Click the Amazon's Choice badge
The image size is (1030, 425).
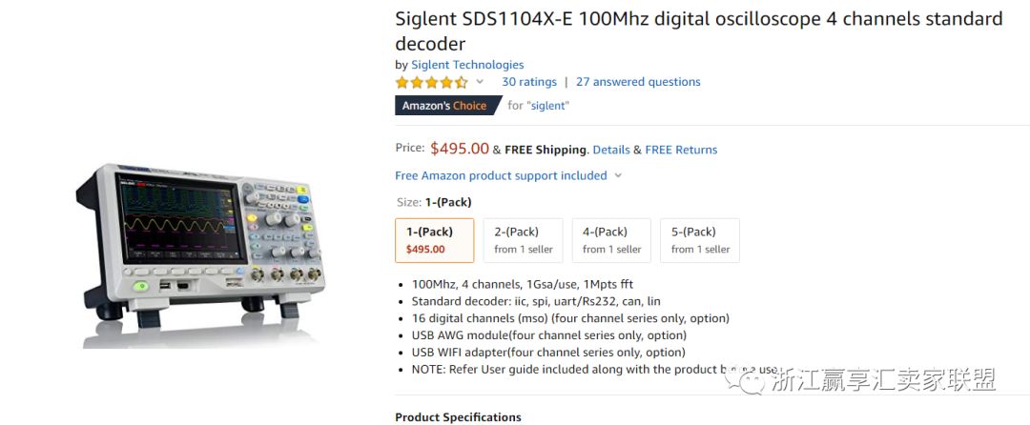[444, 106]
